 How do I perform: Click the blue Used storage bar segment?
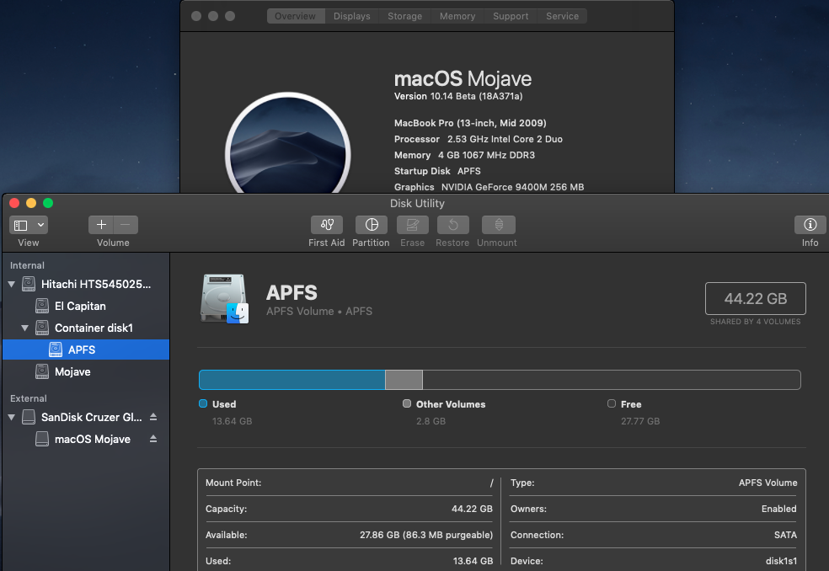click(291, 380)
